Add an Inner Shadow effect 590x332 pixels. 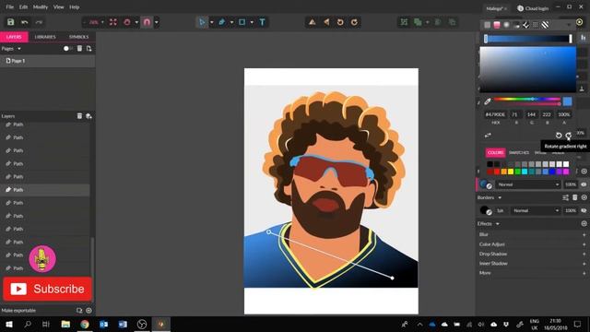(x=584, y=264)
